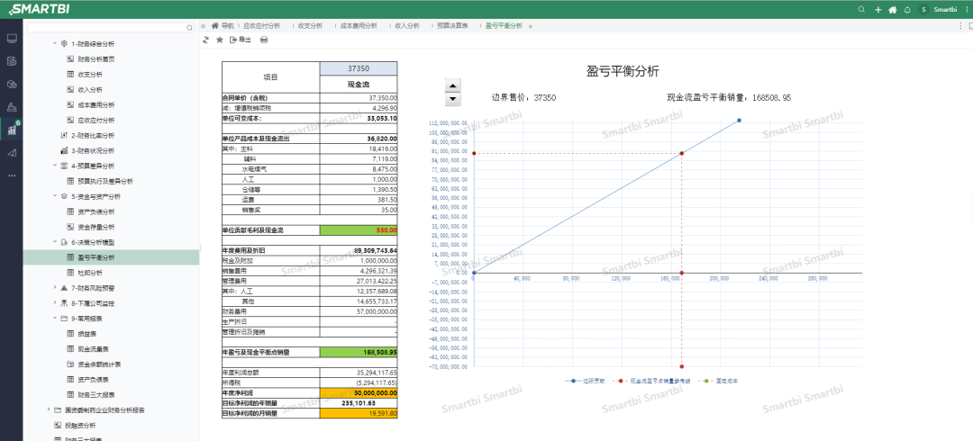
Task: Open 杜邦分析 report in the tree
Action: pos(91,273)
